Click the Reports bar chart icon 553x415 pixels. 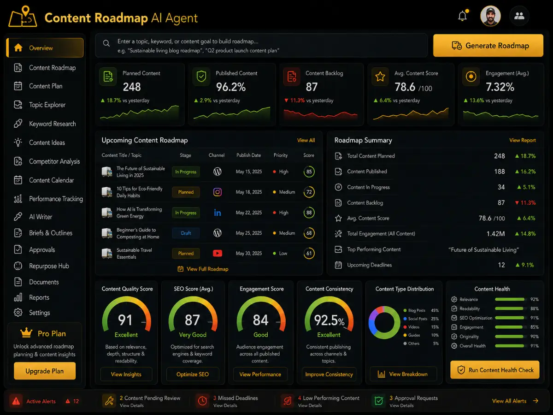point(18,297)
